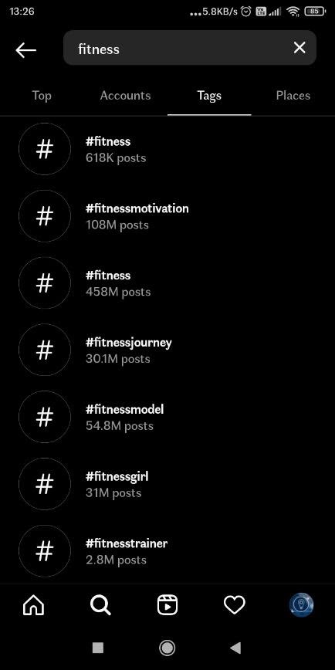Screen dimensions: 335x670
Task: Tap the Android home circle button
Action: coord(167,648)
